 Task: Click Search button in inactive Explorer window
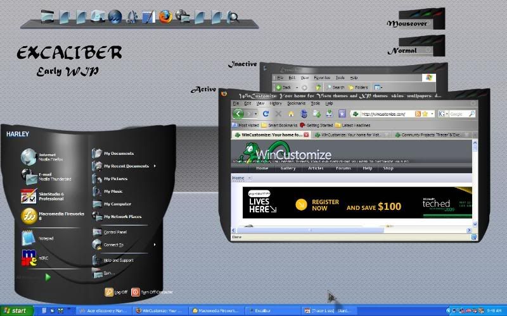(x=335, y=87)
